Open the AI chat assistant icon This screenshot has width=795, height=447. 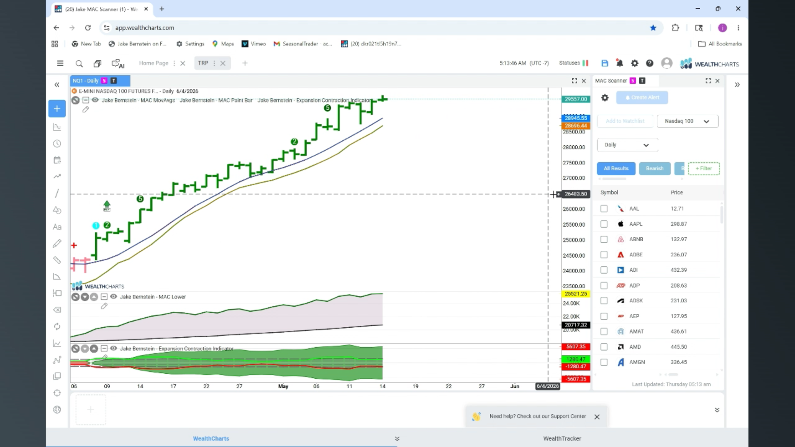118,64
